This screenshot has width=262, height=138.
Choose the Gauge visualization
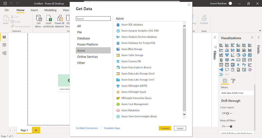coord(233,60)
